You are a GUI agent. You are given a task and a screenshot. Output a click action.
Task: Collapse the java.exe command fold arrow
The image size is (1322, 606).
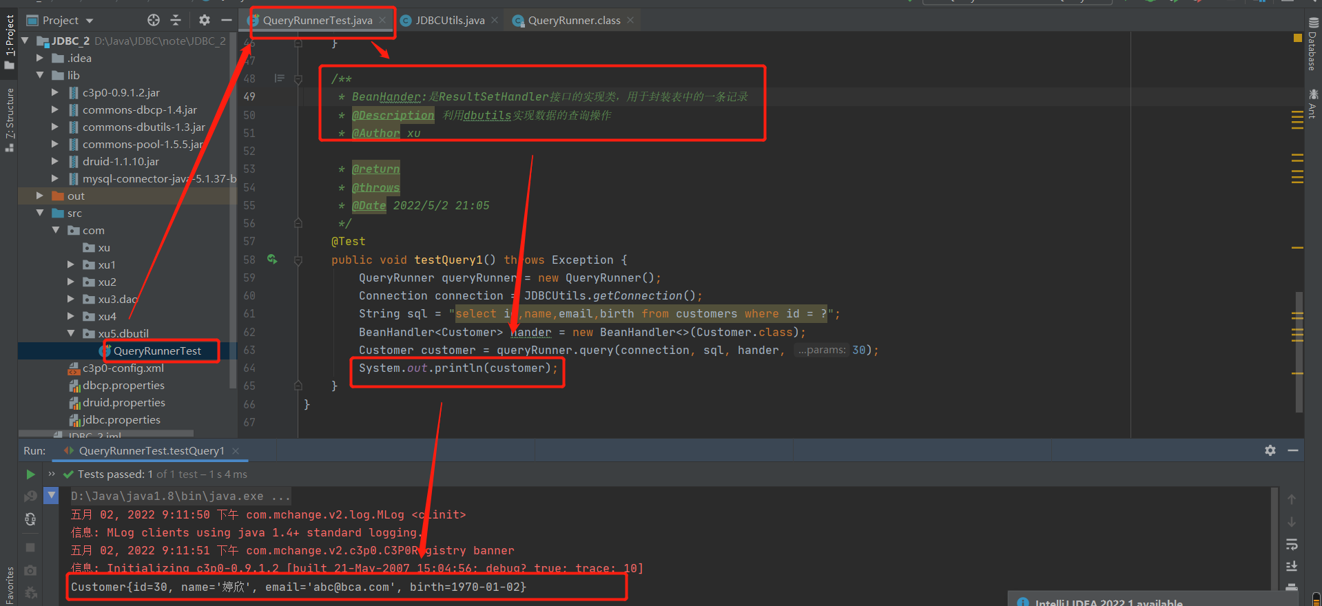point(52,495)
